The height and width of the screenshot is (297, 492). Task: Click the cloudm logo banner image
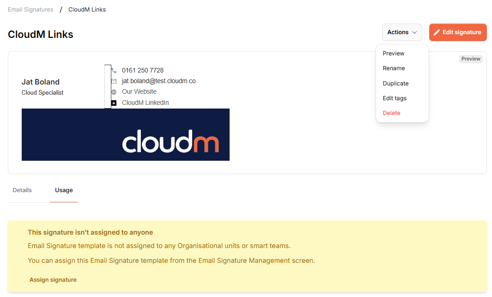point(126,134)
